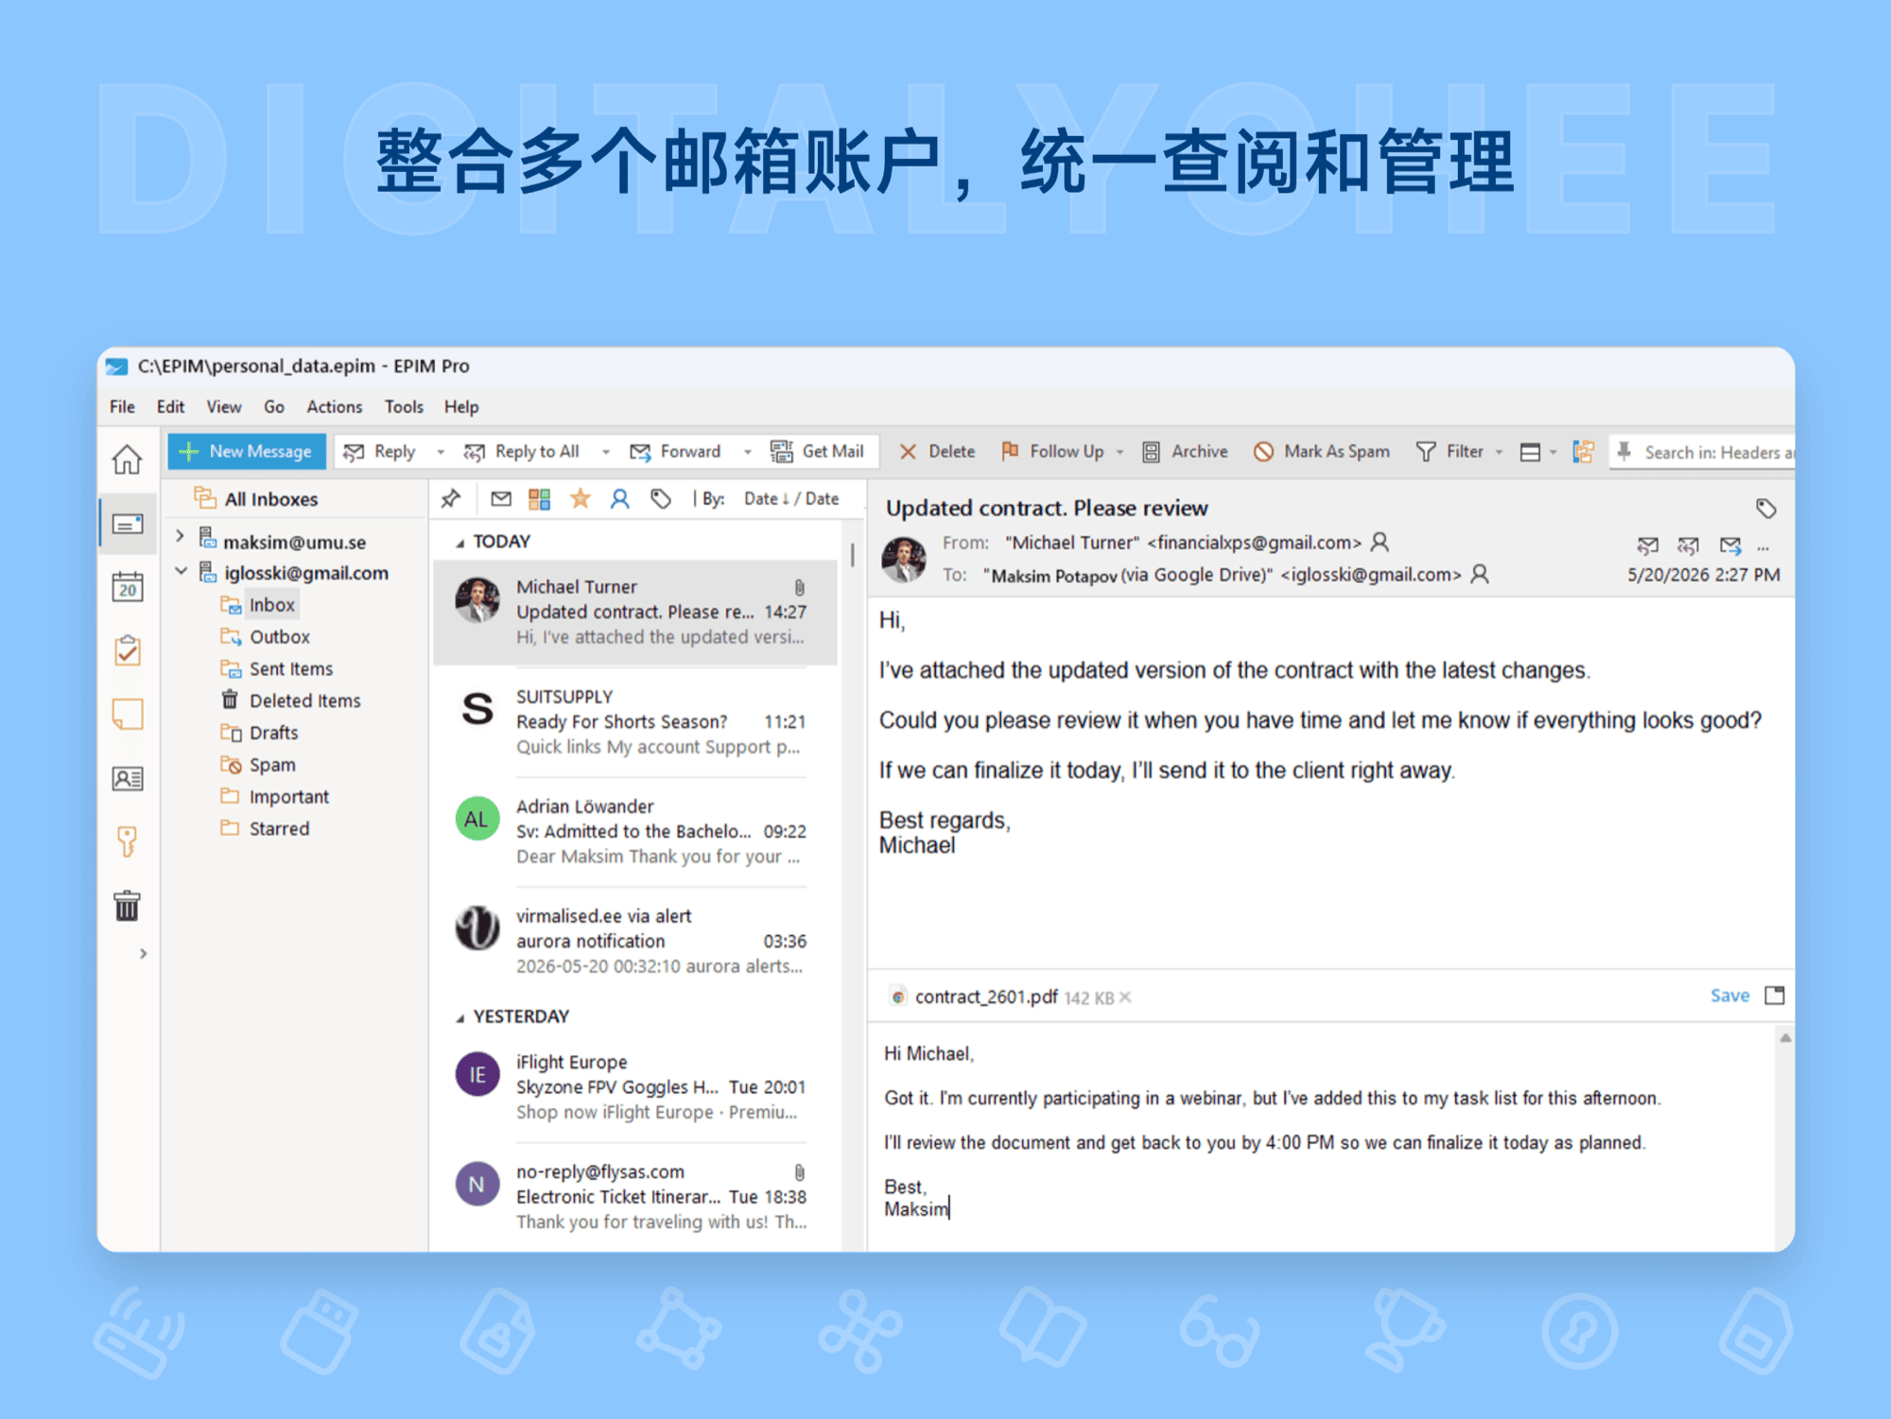1891x1419 pixels.
Task: Open the Reply dropdown arrow
Action: [441, 453]
